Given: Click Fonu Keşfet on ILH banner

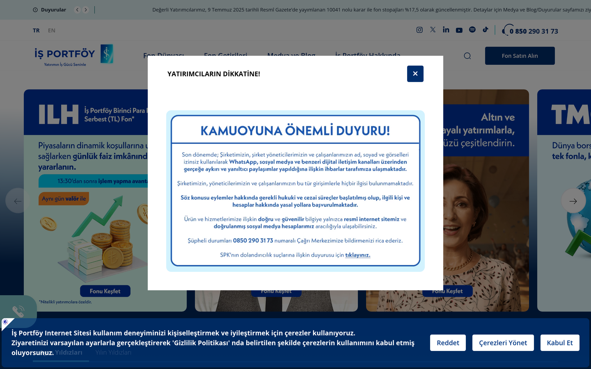Looking at the screenshot, I should tap(105, 291).
